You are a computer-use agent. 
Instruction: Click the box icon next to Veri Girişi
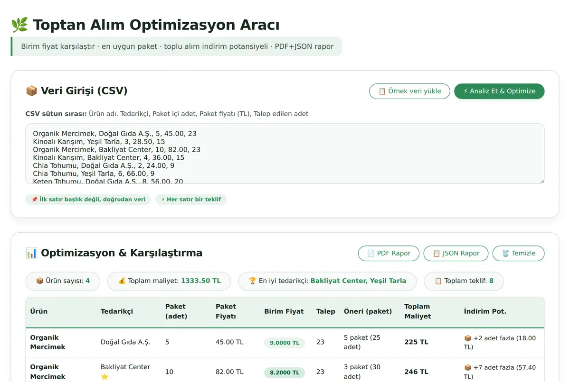coord(31,91)
